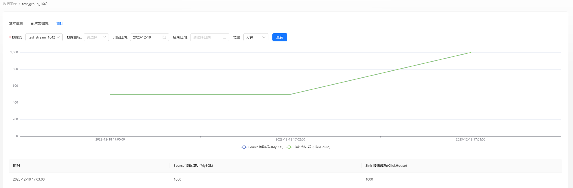Toggle the Source 读取成功(MySQL) legend series
Image resolution: width=573 pixels, height=188 pixels.
[x=262, y=147]
